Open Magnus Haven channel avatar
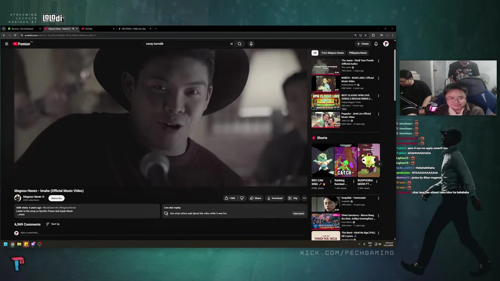Image resolution: width=500 pixels, height=281 pixels. 18,198
